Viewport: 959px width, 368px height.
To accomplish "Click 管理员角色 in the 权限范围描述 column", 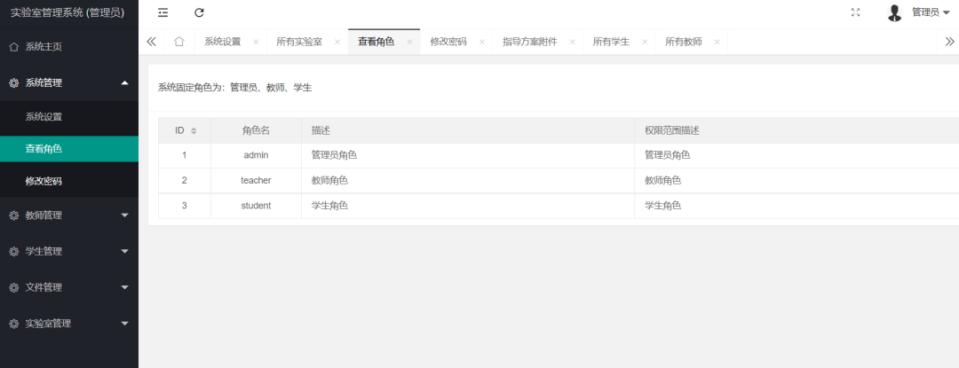I will pyautogui.click(x=667, y=155).
